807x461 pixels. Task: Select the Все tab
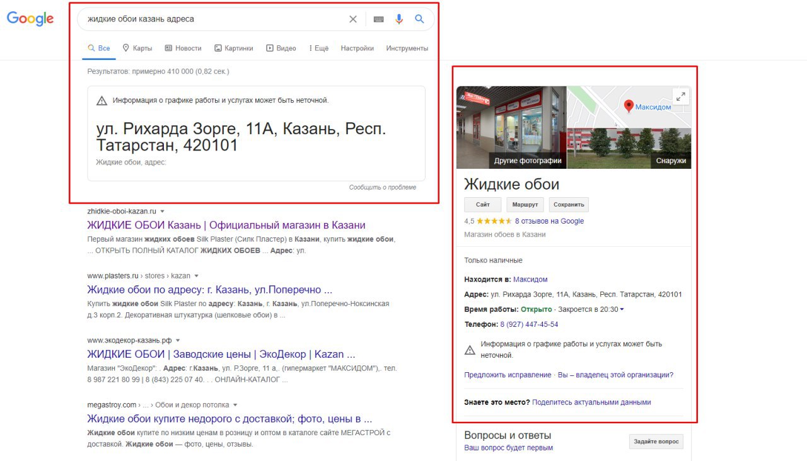coord(99,48)
